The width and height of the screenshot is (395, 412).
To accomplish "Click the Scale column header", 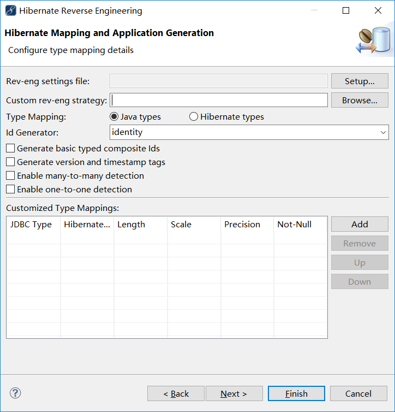I will point(194,225).
